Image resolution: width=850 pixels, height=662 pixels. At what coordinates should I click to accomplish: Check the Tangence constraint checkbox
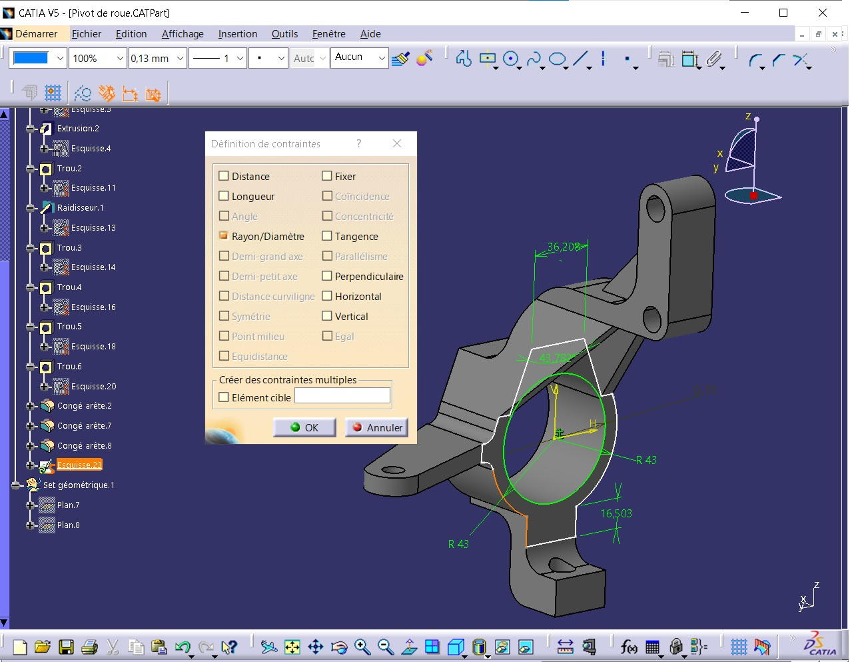(x=327, y=236)
